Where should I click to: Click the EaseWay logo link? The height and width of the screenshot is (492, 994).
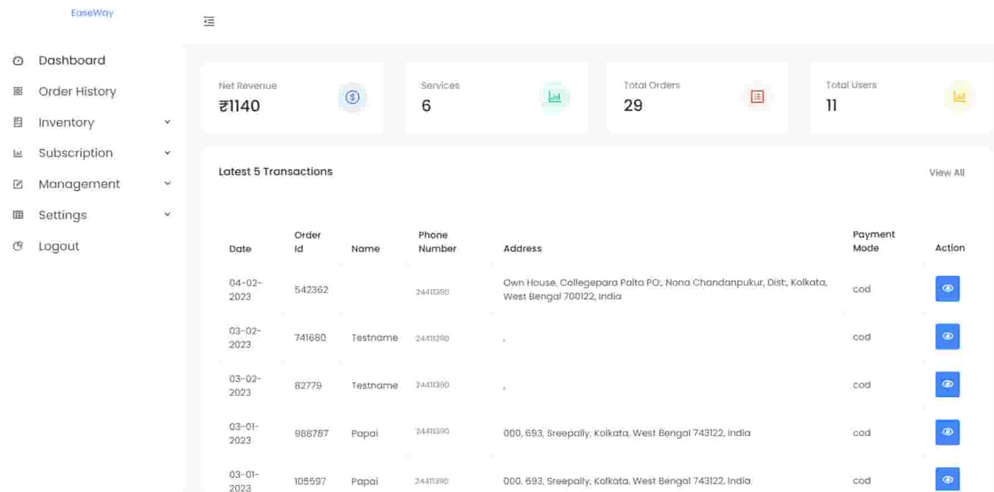pos(92,13)
